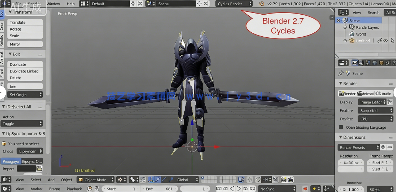This screenshot has width=396, height=192.
Task: Open the Render Presets dropdown
Action: (358, 147)
